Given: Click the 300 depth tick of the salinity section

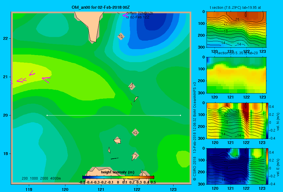Looking at the screenshot, I should click(202, 93).
